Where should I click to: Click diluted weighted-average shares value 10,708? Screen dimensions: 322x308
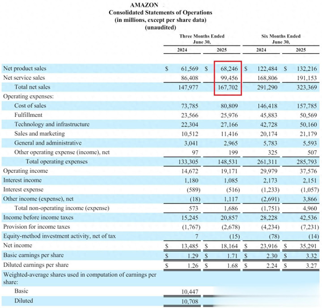click(x=190, y=301)
